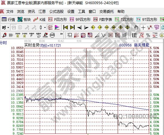This screenshot has width=164, height=135.
Task: Click the first 金 golden ratio icon
Action: pyautogui.click(x=18, y=35)
